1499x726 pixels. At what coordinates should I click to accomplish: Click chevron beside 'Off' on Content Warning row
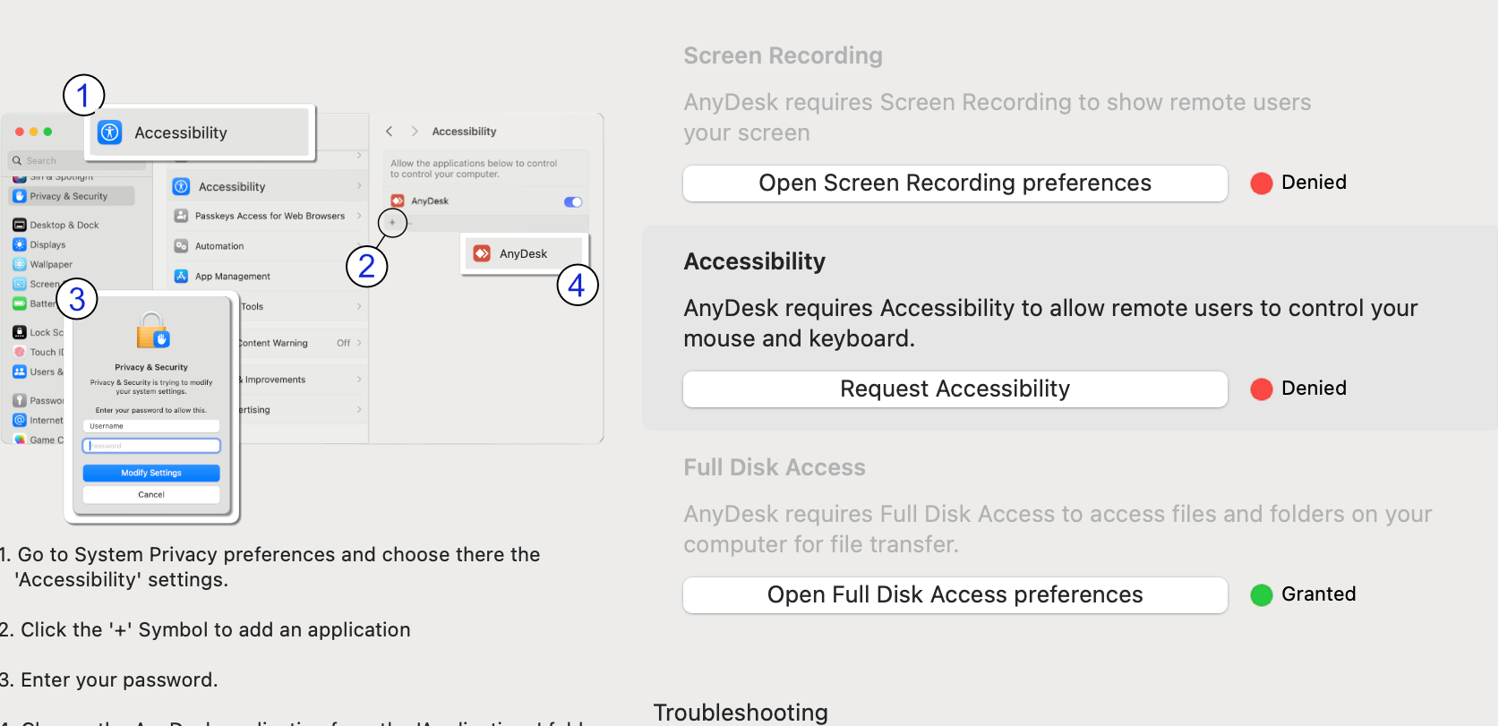pos(359,343)
